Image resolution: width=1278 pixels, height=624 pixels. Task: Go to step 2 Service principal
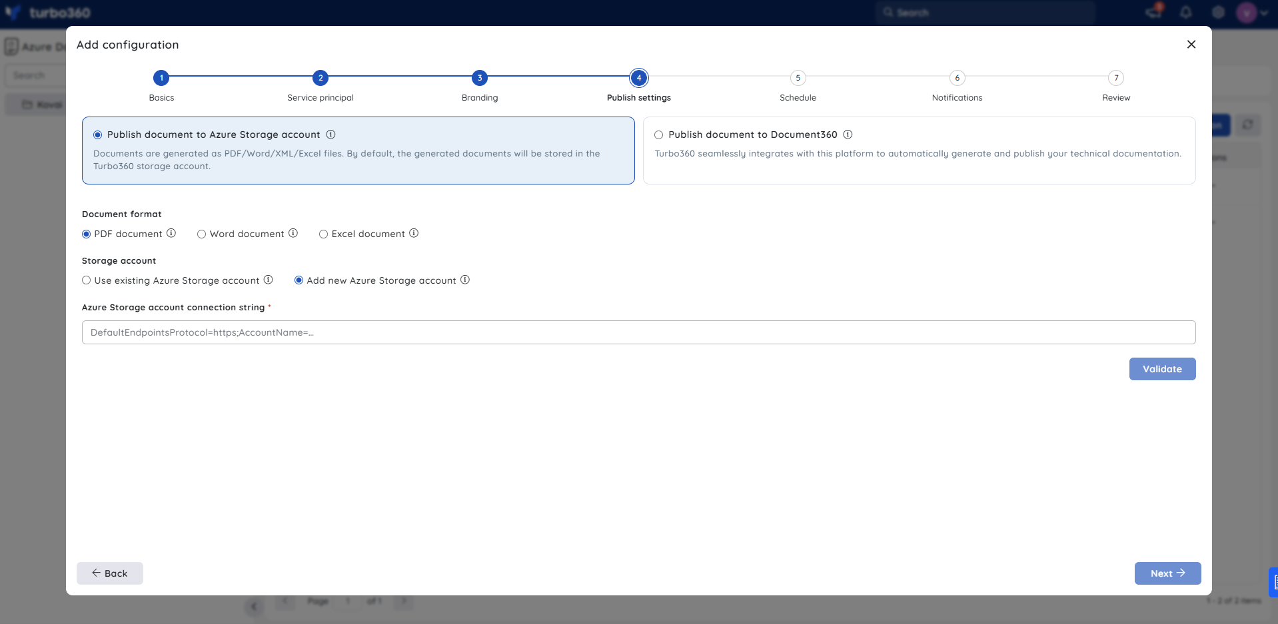(x=320, y=78)
